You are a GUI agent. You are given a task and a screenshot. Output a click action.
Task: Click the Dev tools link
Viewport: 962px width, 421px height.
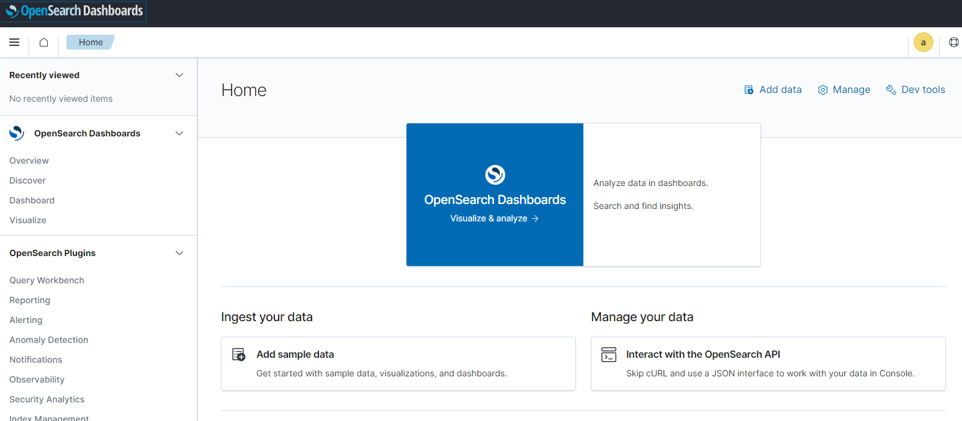click(x=924, y=90)
